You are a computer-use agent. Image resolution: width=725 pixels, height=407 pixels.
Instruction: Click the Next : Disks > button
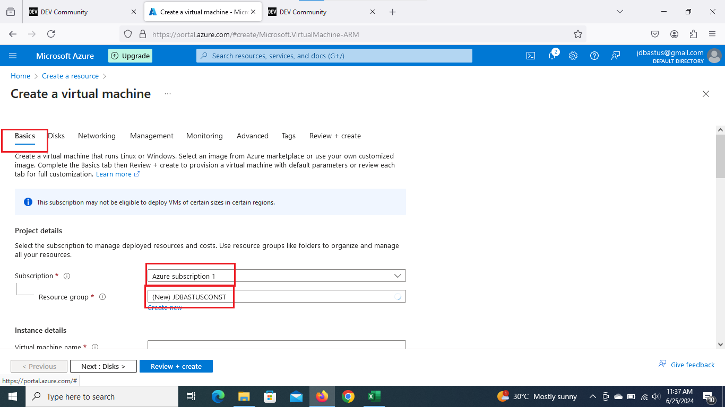103,366
